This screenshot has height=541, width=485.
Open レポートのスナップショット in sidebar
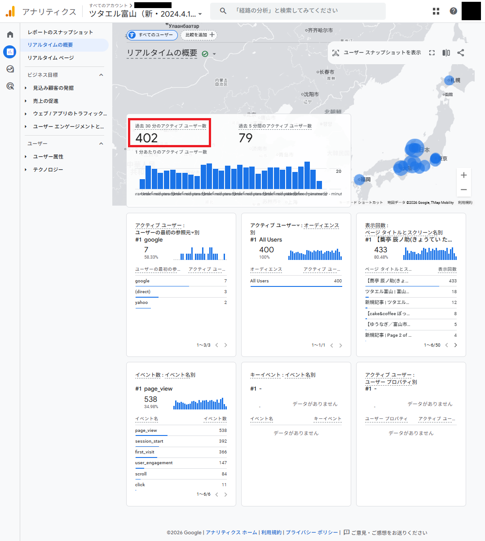point(60,32)
